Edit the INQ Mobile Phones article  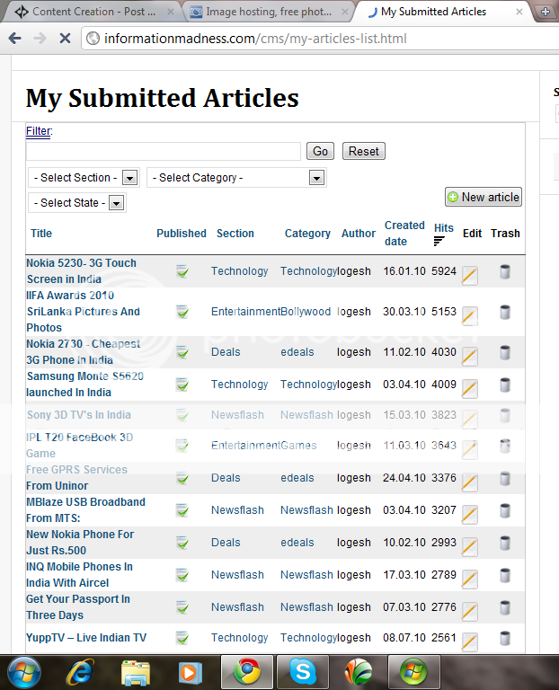tap(470, 579)
